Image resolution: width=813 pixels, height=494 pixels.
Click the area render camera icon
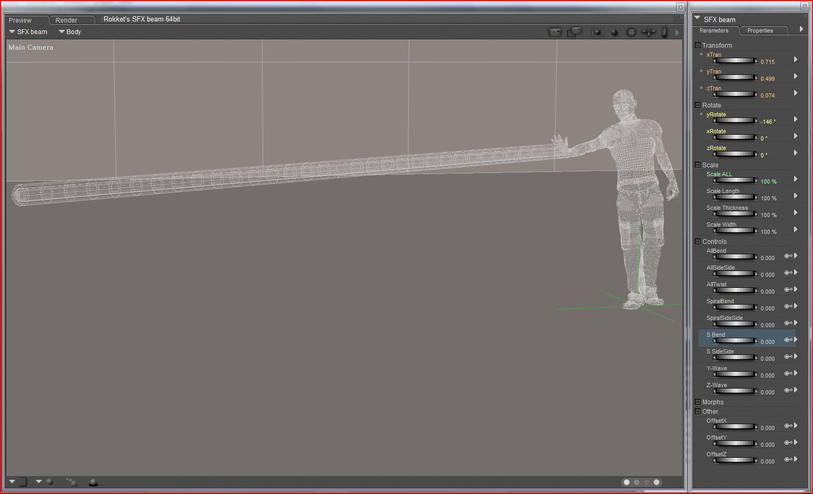tap(574, 32)
